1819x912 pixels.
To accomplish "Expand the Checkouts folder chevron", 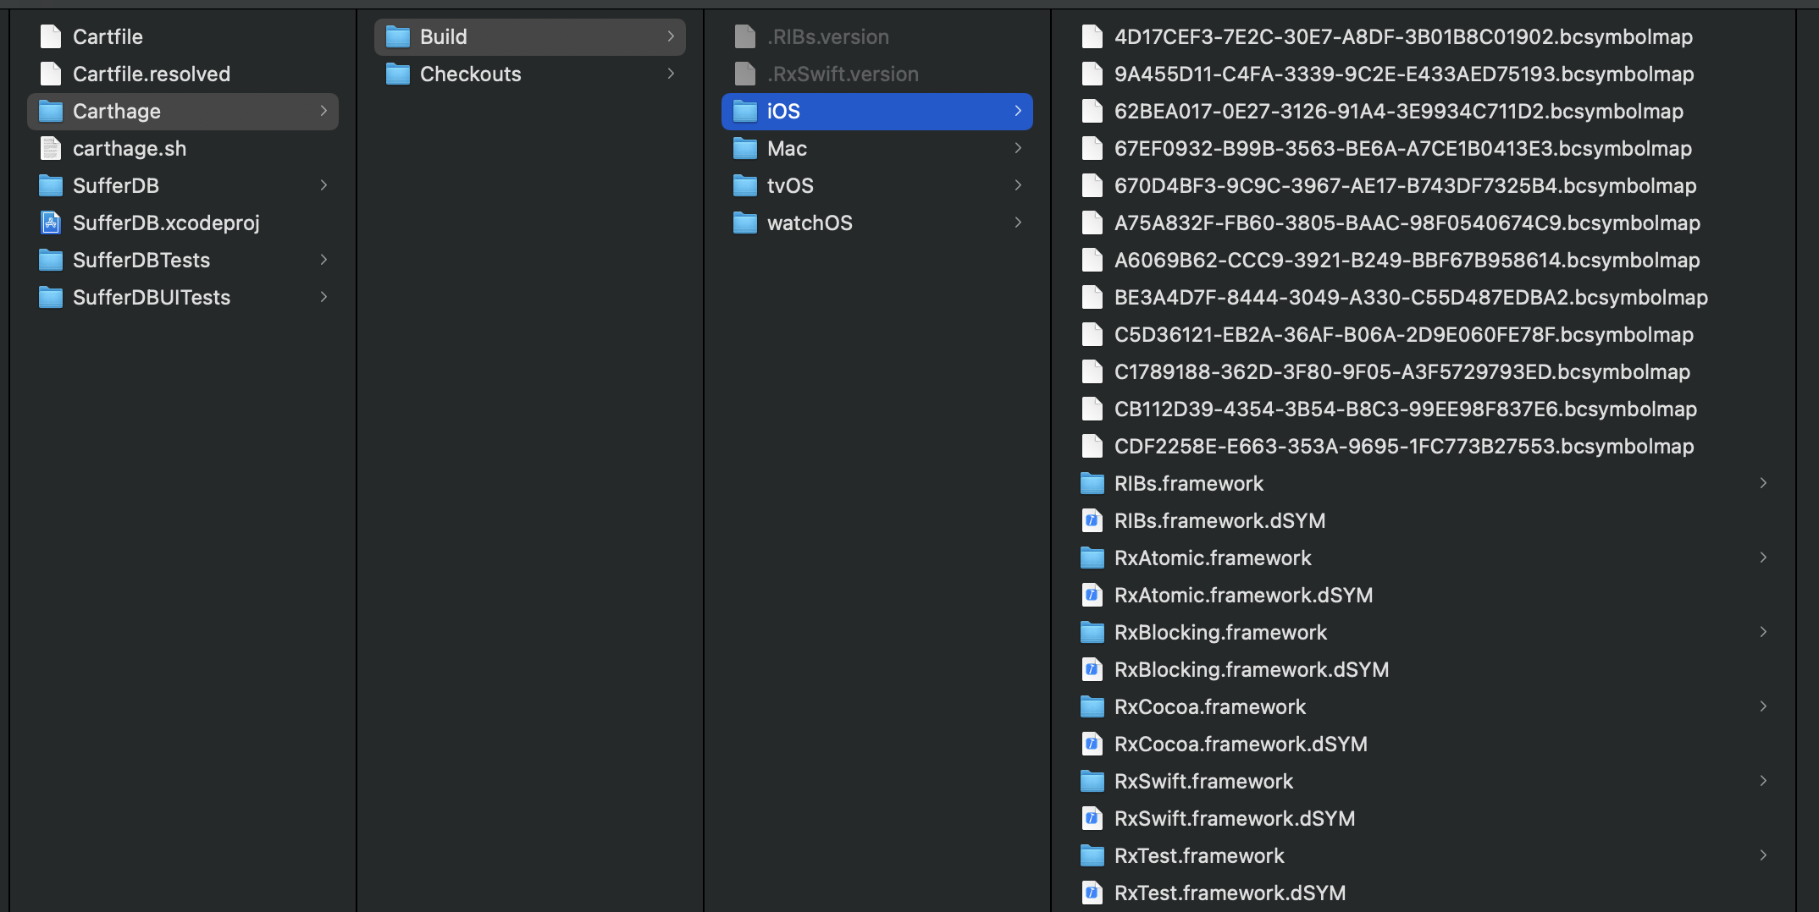I will coord(671,74).
